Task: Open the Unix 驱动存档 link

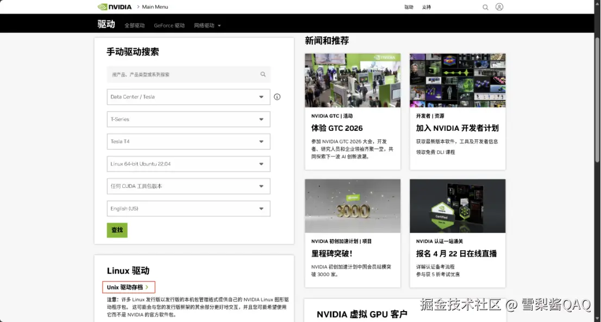Action: [128, 287]
